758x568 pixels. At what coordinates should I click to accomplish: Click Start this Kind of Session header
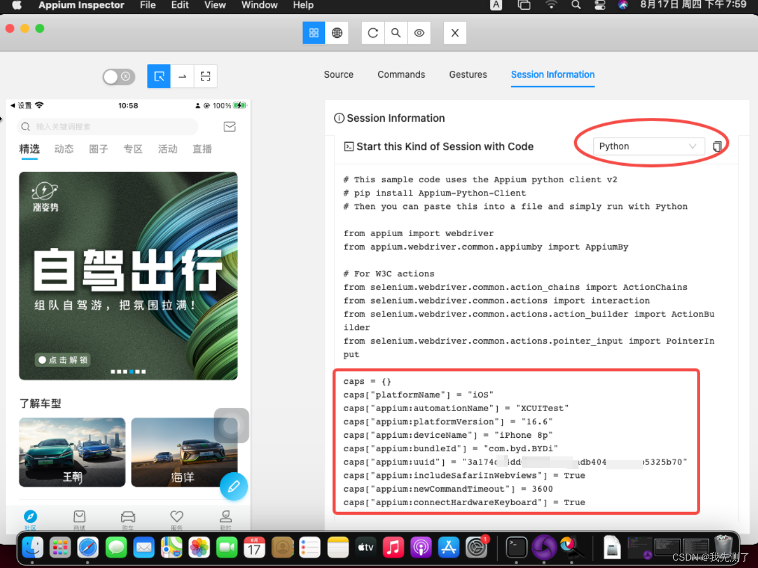pos(439,147)
